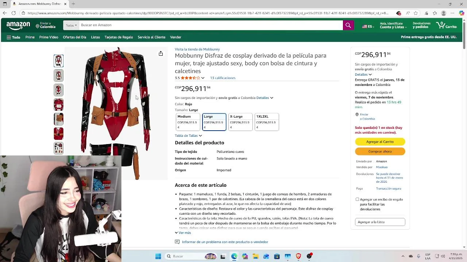467x262 pixels.
Task: Open Edge settings three-dot menu
Action: 453,13
